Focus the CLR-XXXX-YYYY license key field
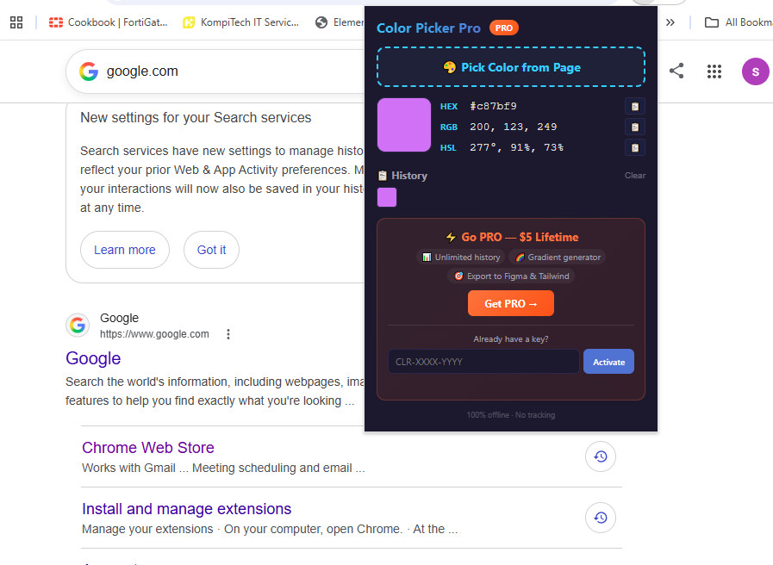 [483, 362]
